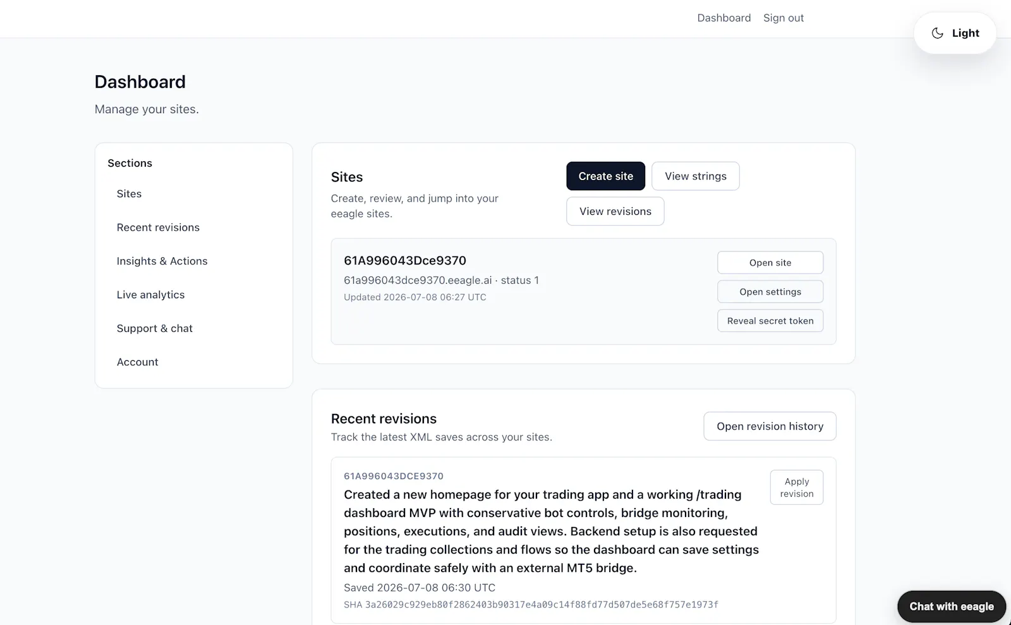Viewport: 1011px width, 625px height.
Task: Click the revision site ID label 61A996043DCE9370
Action: (394, 476)
